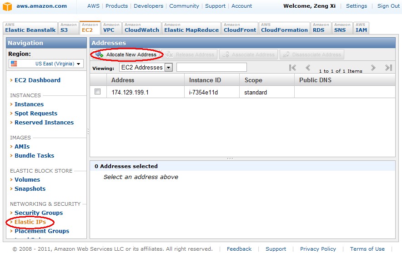Switch to the Amazon RDS tab
The image size is (402, 253).
click(x=321, y=28)
